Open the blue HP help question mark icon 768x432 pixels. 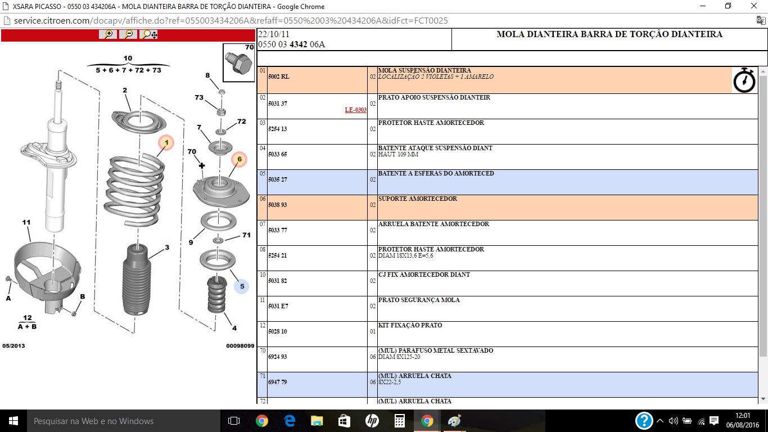(644, 421)
